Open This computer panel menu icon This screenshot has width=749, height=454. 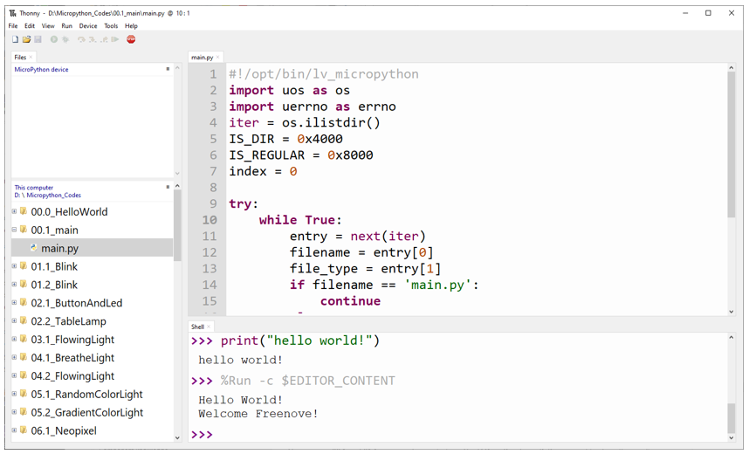tap(168, 187)
